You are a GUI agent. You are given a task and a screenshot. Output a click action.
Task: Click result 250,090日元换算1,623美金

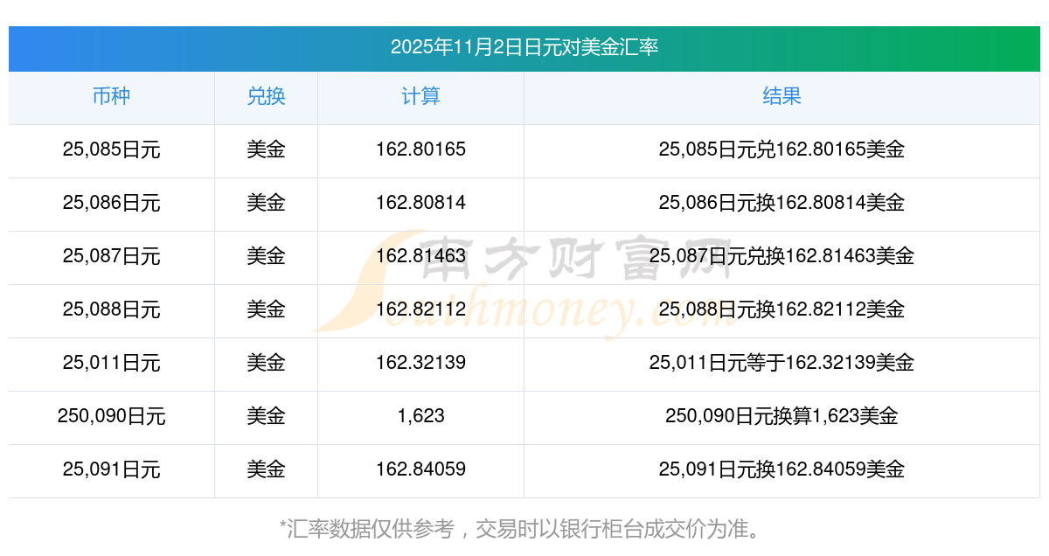pos(782,416)
